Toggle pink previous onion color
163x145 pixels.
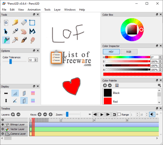pyautogui.click(x=33, y=93)
